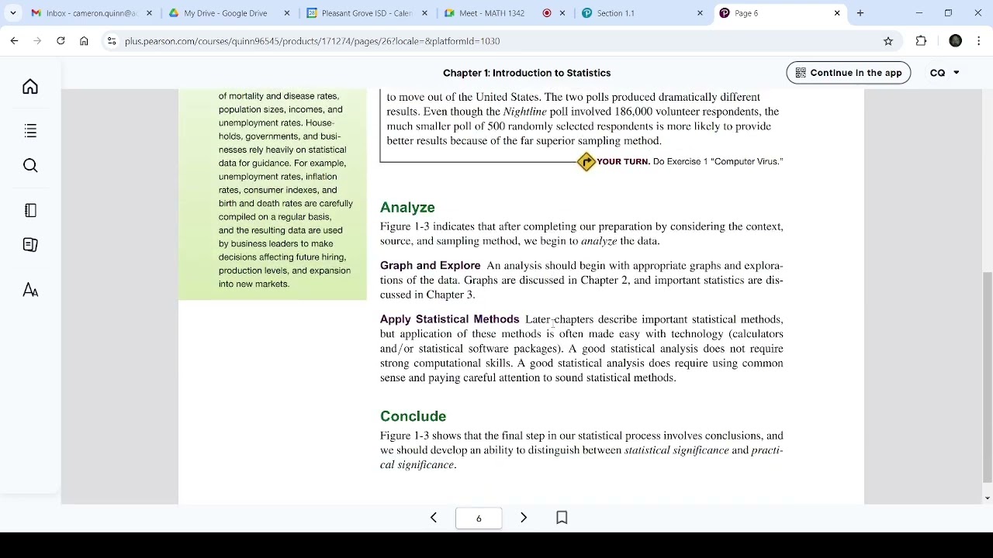
Task: Click the address bar URL
Action: click(x=312, y=41)
